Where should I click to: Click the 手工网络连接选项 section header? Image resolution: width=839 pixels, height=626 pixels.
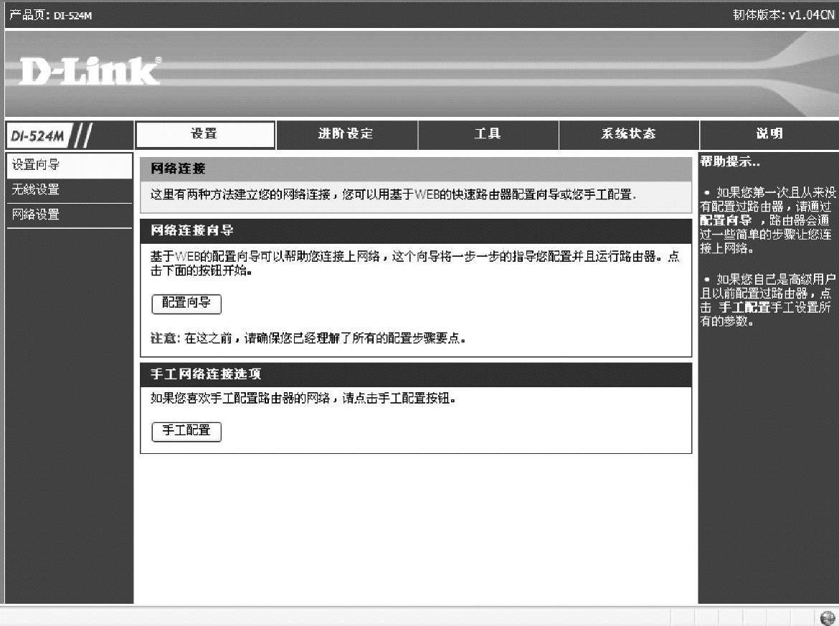(x=416, y=374)
